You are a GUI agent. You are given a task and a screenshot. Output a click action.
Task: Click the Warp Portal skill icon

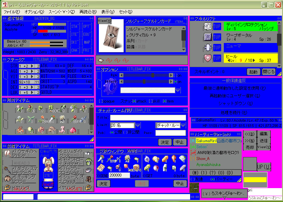point(207,37)
